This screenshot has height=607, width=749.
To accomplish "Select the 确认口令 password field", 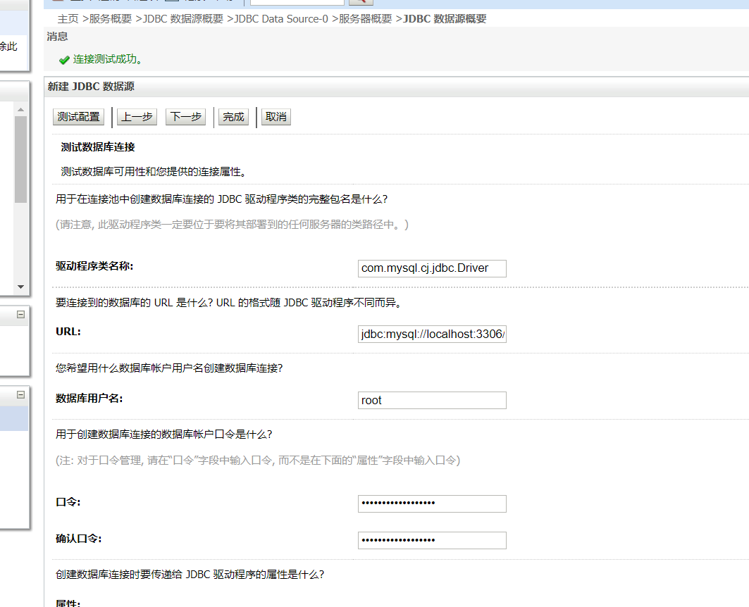I will click(x=431, y=539).
